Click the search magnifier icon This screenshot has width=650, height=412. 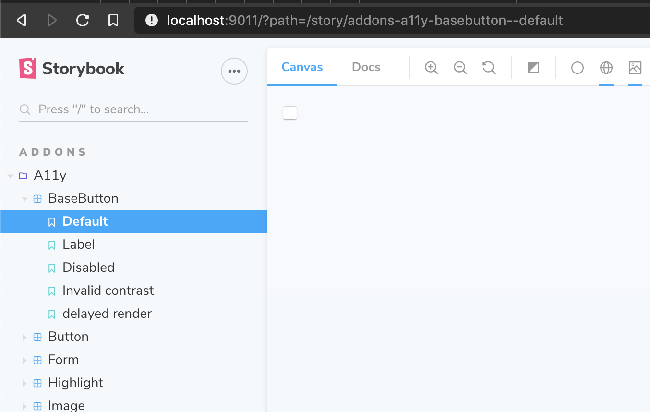click(x=24, y=109)
